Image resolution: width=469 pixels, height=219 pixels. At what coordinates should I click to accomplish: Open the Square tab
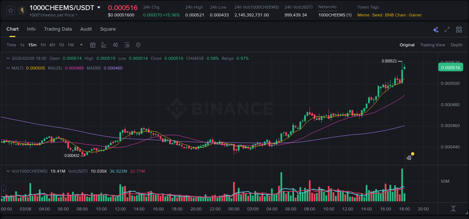(108, 29)
